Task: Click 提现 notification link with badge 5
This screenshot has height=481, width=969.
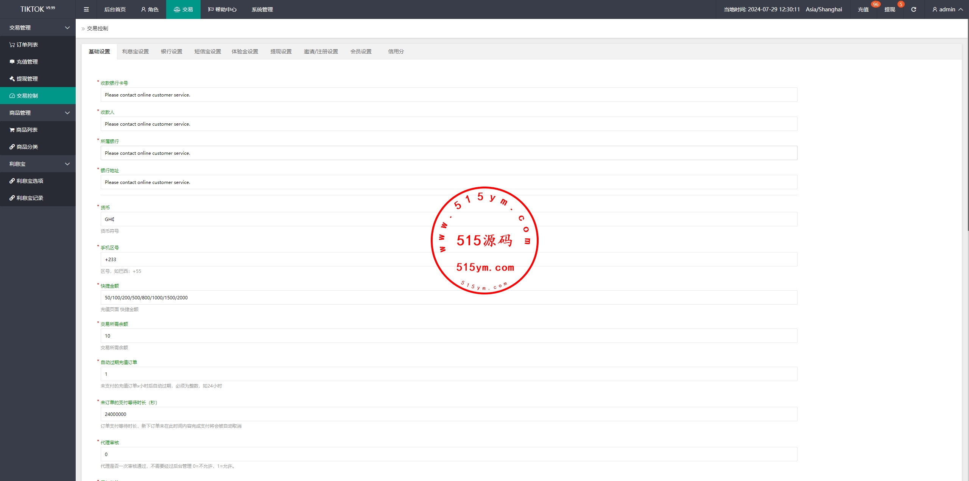Action: pyautogui.click(x=890, y=9)
